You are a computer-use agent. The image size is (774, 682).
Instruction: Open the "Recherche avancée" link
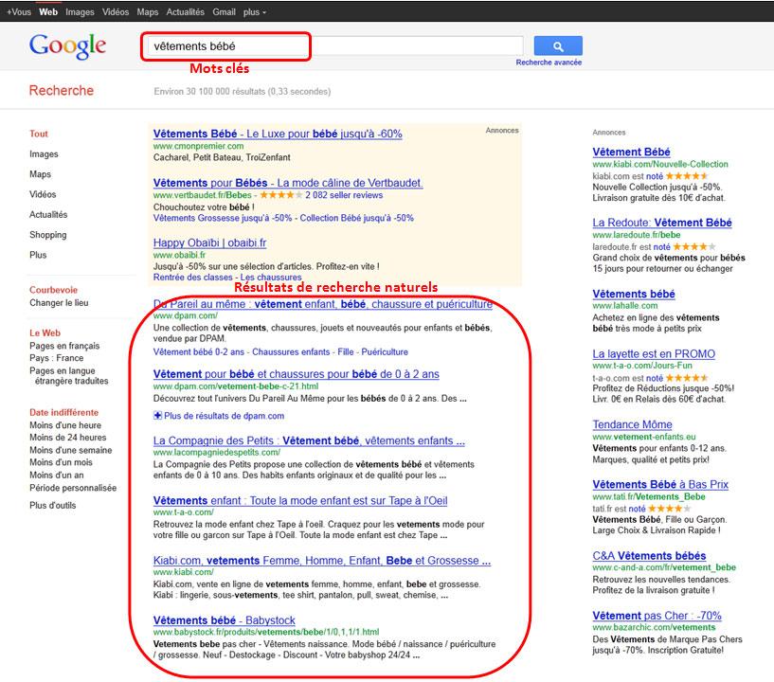pyautogui.click(x=548, y=61)
